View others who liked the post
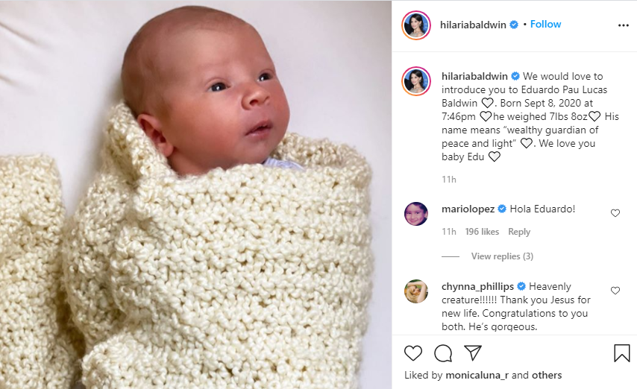637x389 pixels. (547, 375)
